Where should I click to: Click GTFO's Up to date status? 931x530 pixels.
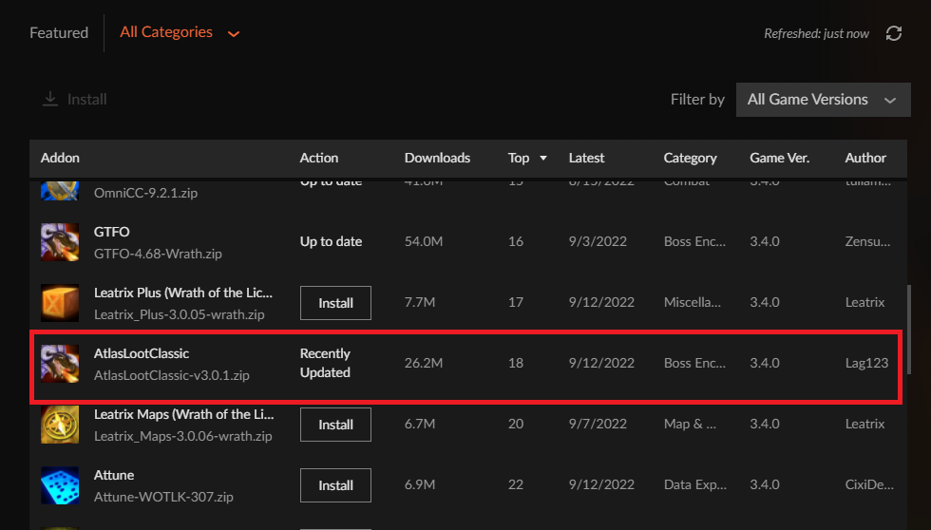point(331,241)
